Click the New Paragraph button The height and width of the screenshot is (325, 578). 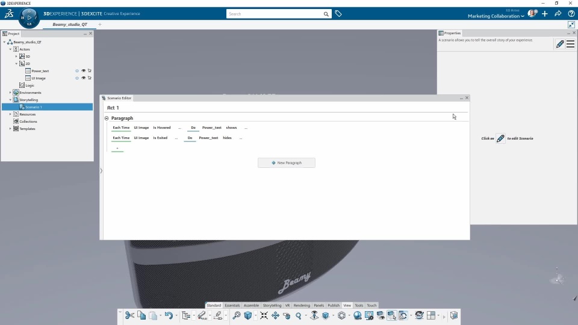click(x=286, y=162)
